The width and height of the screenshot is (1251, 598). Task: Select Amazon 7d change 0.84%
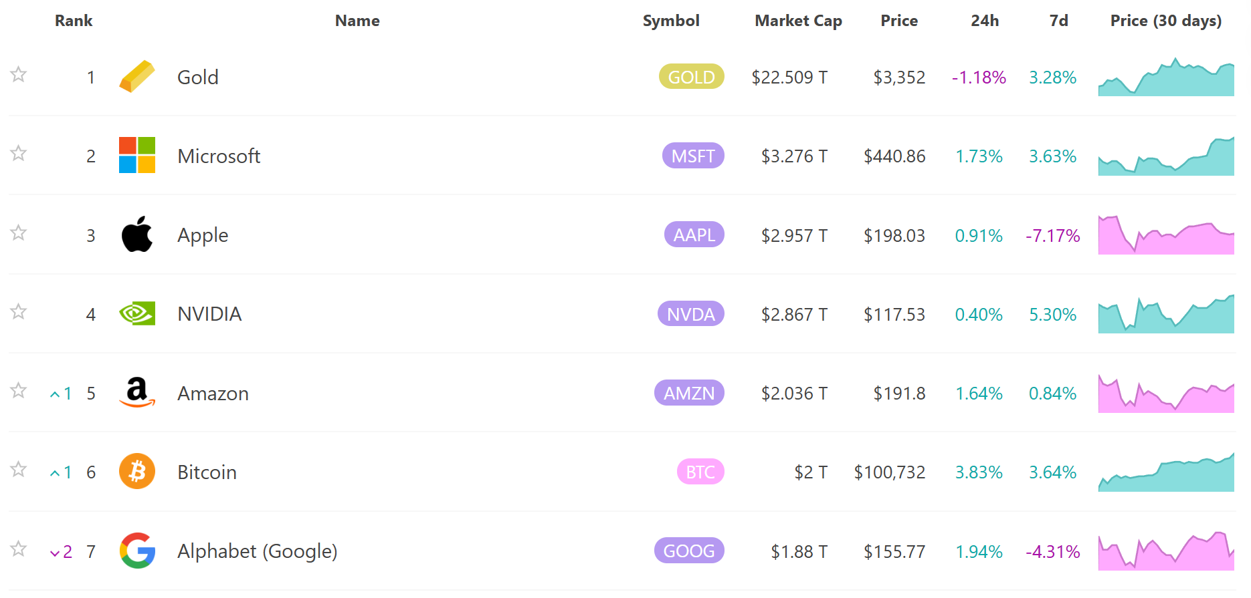point(1052,394)
